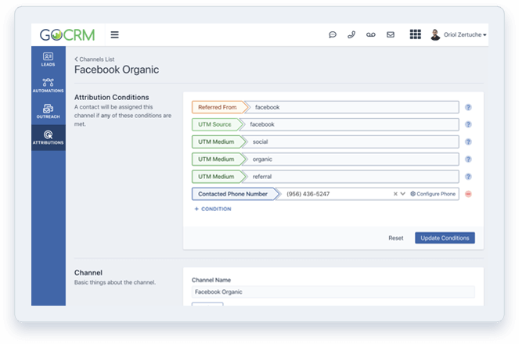This screenshot has height=344, width=519.
Task: Click Update Conditions button
Action: click(445, 238)
